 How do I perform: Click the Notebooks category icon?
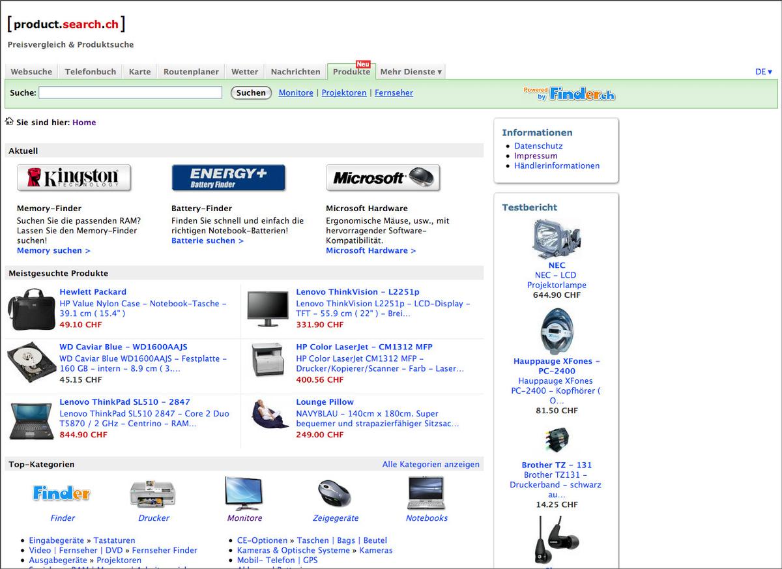[426, 493]
